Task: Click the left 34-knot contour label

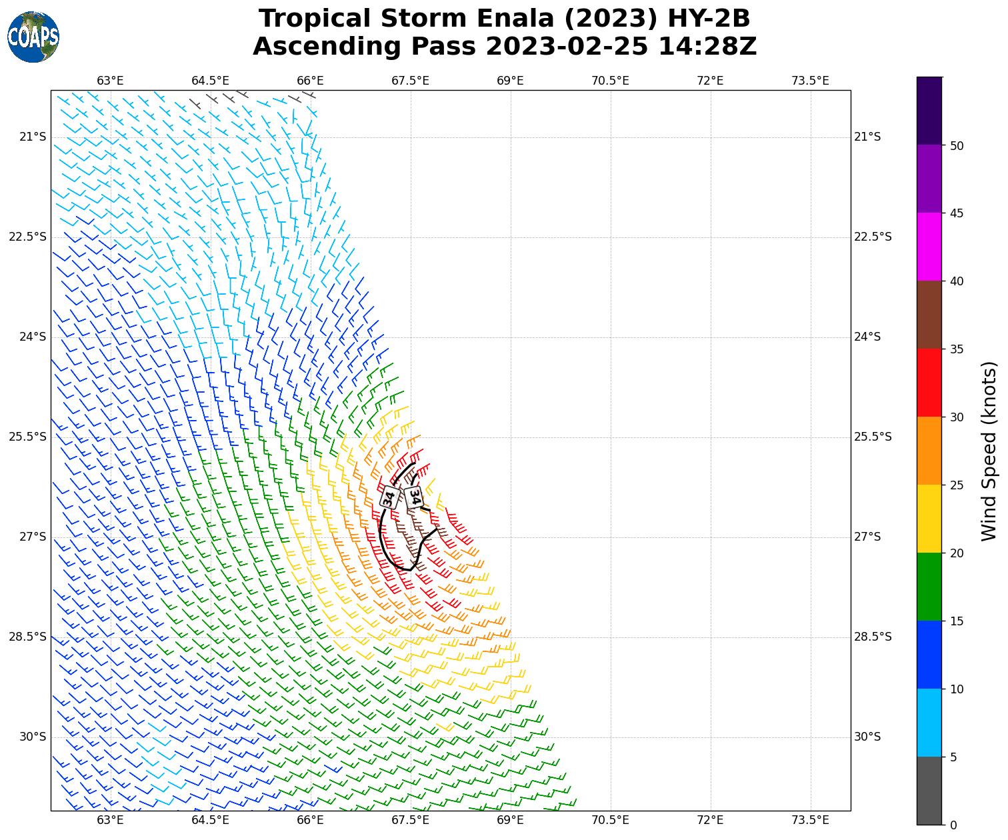Action: [x=390, y=497]
